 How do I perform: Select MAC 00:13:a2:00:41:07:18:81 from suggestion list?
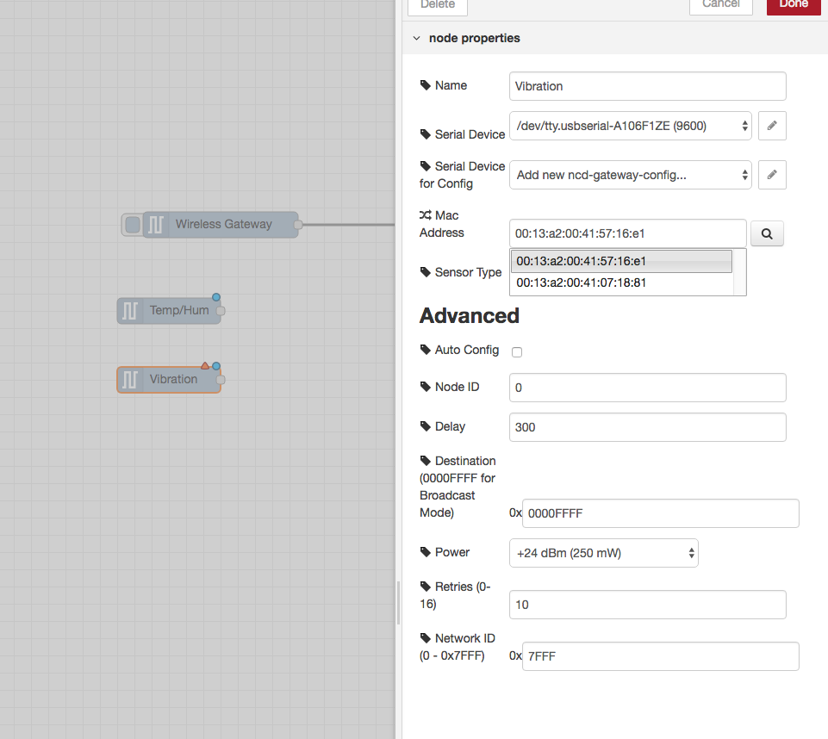[621, 283]
